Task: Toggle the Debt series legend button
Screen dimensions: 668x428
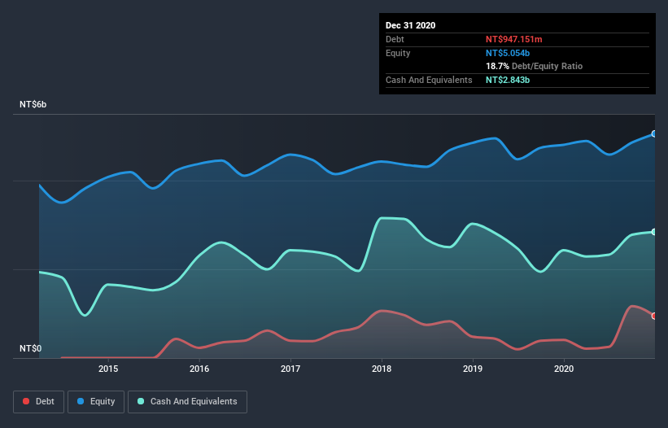Action: (x=39, y=402)
